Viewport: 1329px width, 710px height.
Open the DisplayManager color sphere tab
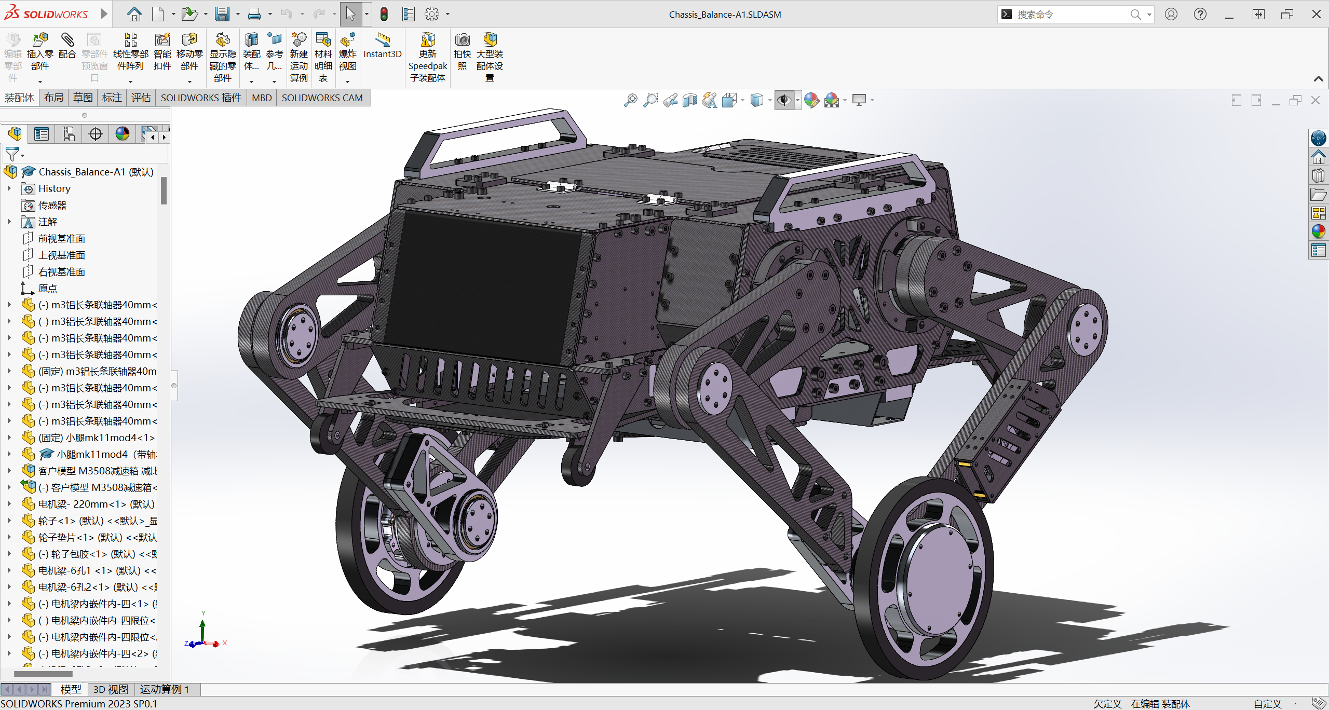click(123, 134)
